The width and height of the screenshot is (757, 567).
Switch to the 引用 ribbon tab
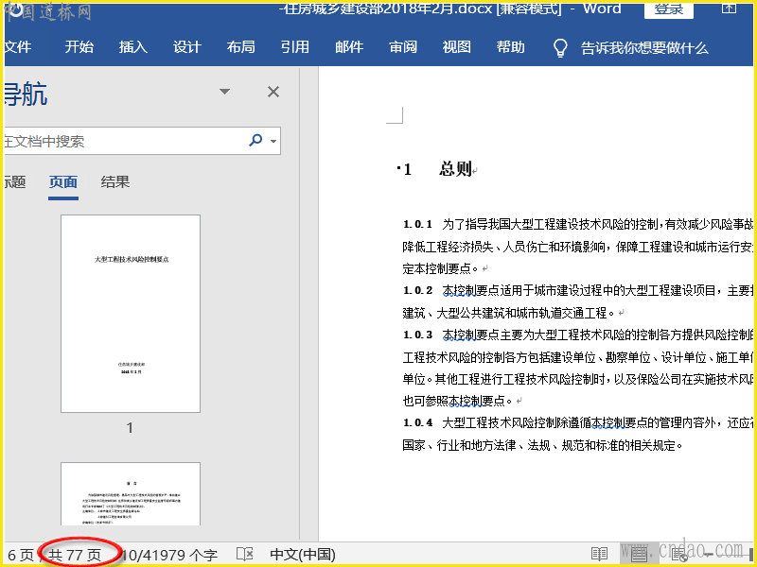pos(295,46)
